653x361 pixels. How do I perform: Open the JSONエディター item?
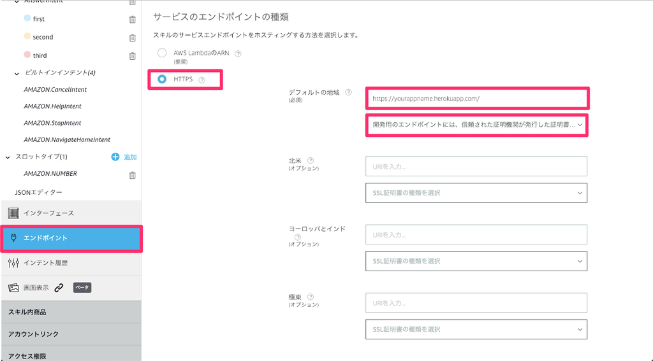39,192
